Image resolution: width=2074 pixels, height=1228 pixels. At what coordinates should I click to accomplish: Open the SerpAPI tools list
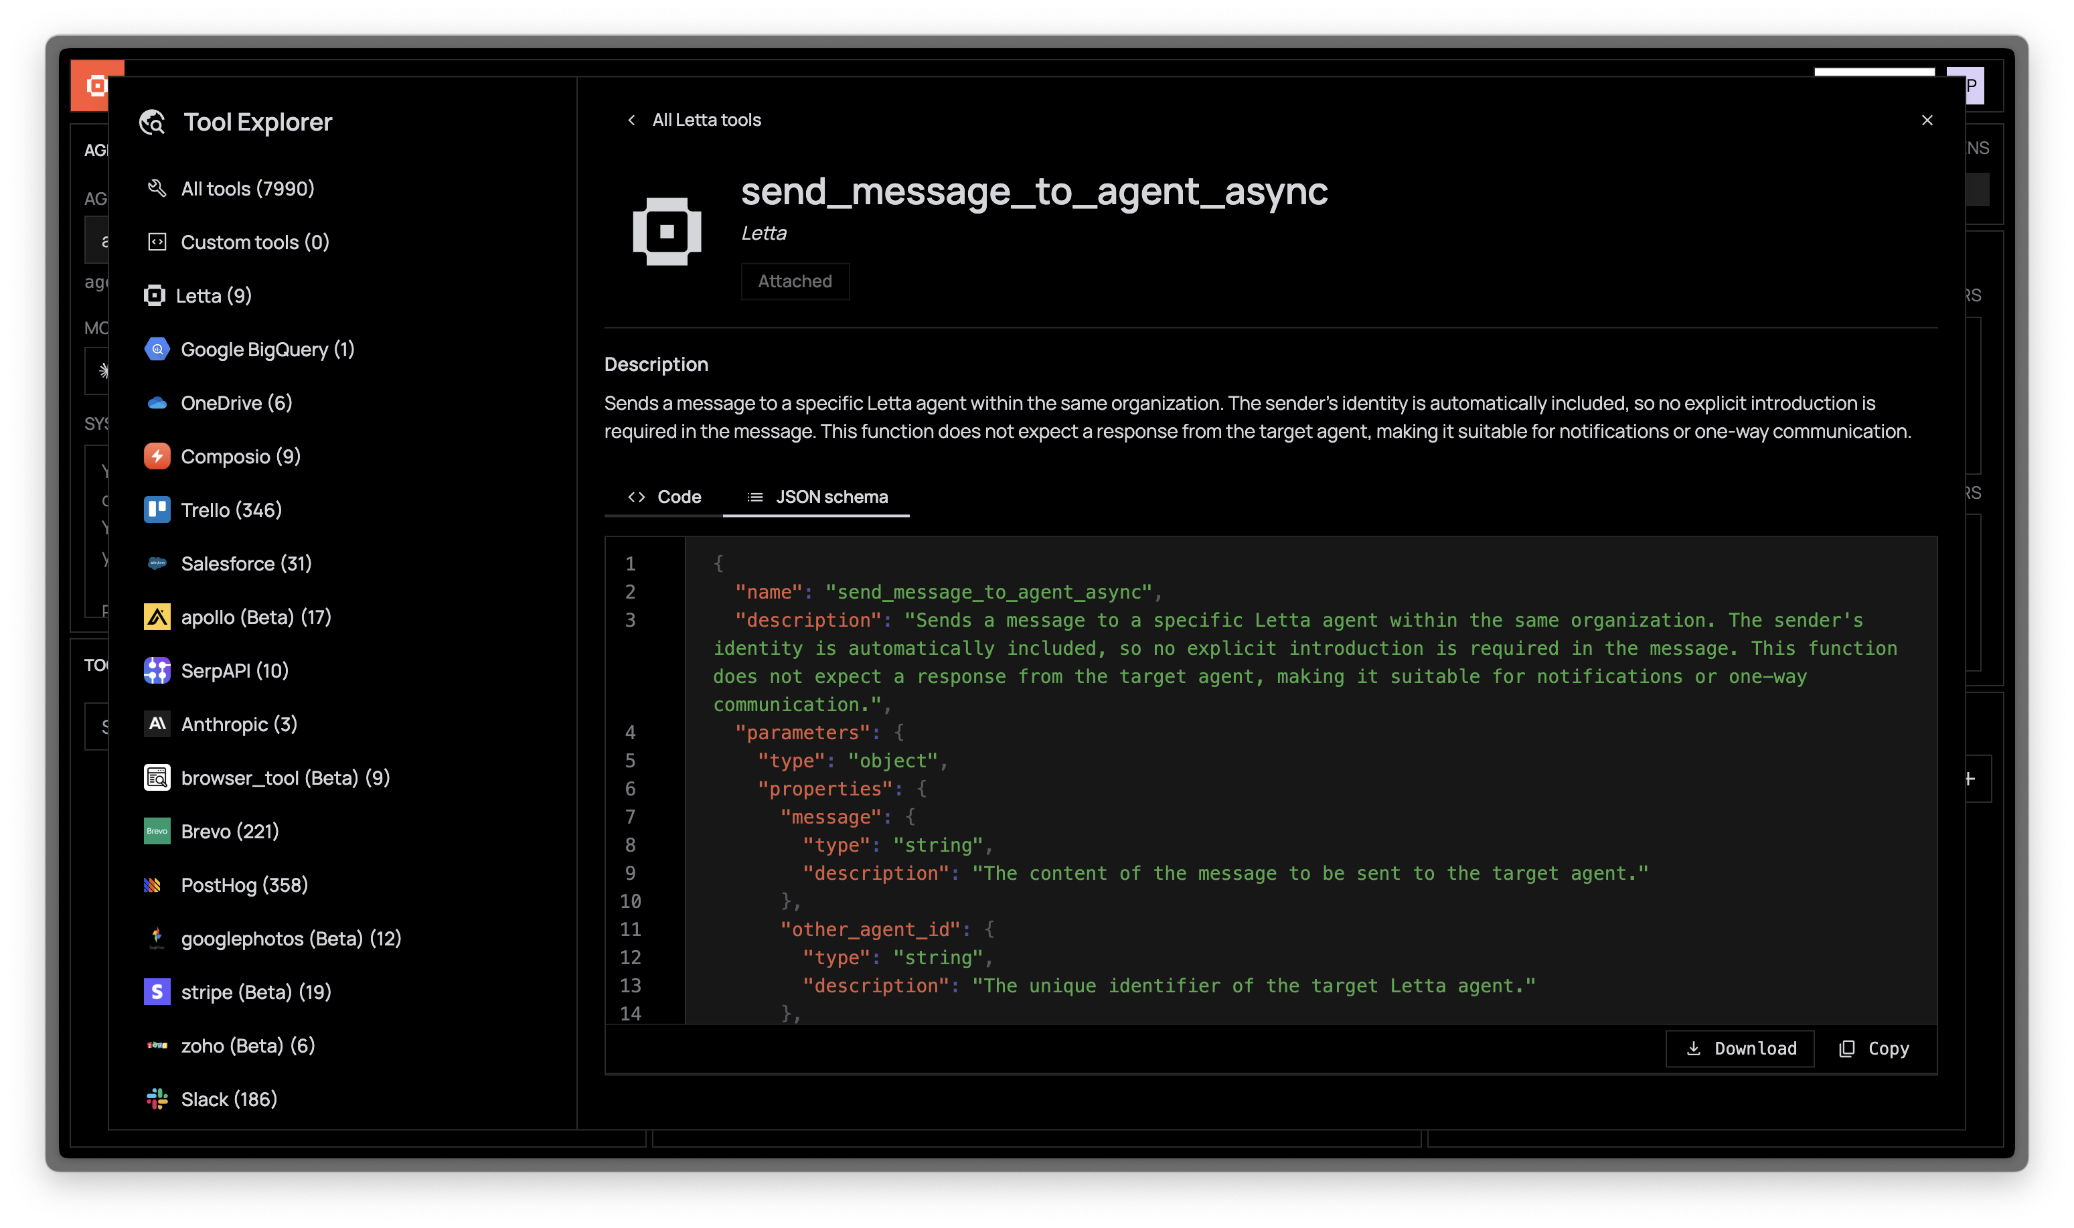point(234,670)
